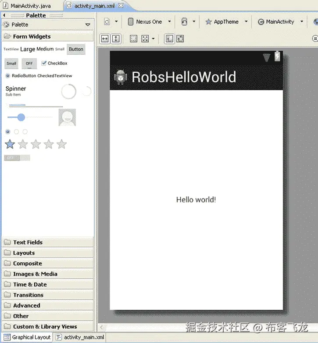Expand the Text Fields palette category

28,242
